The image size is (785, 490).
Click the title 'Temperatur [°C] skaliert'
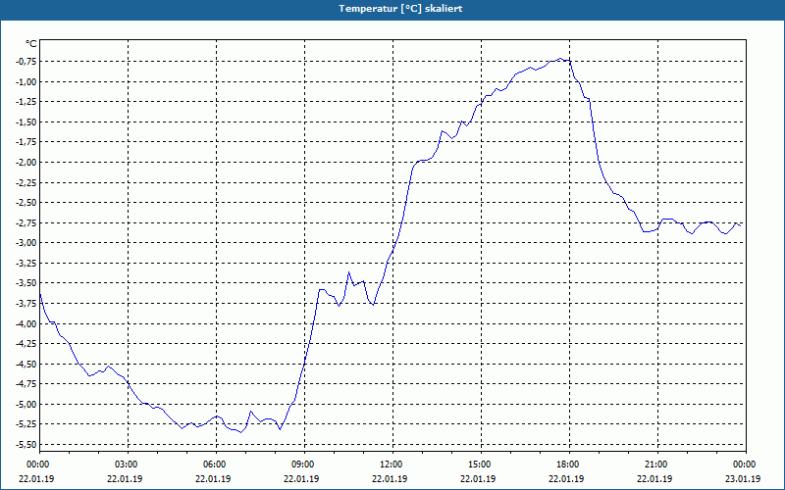(400, 9)
